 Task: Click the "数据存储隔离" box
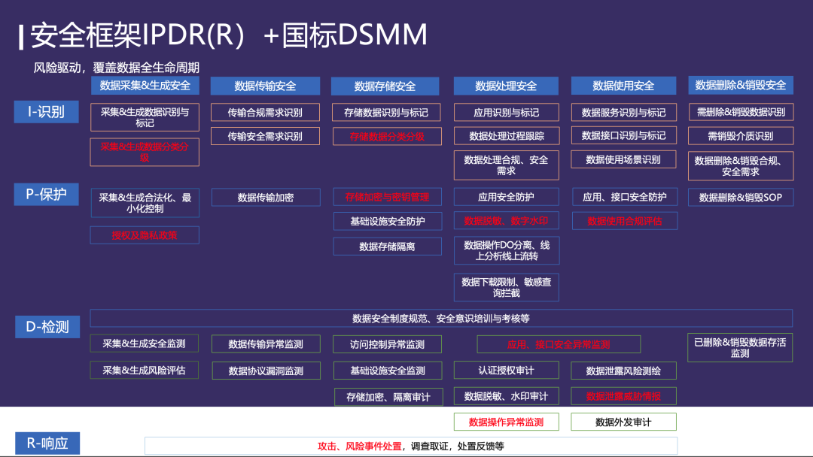388,247
